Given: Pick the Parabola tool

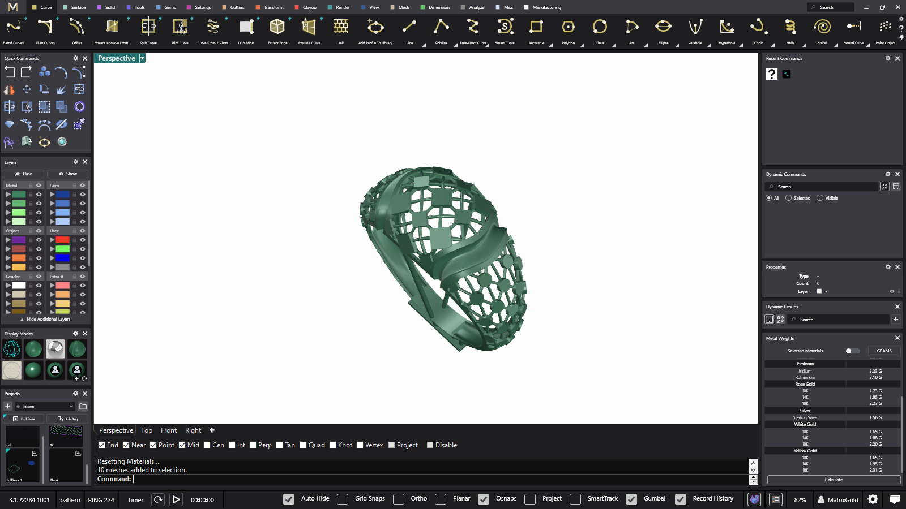Looking at the screenshot, I should click(695, 31).
